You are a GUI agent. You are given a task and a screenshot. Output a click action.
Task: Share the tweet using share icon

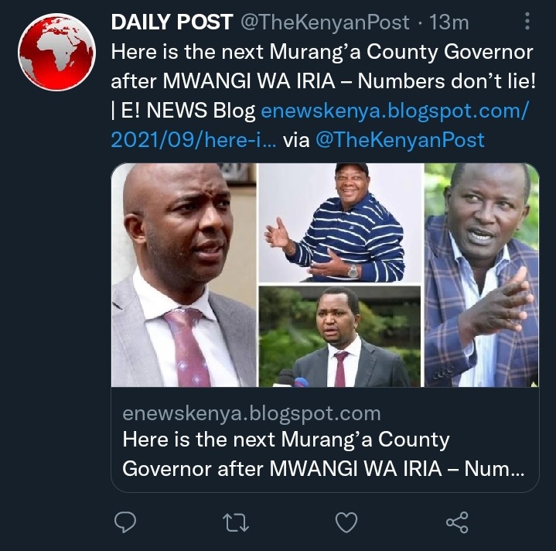(457, 522)
